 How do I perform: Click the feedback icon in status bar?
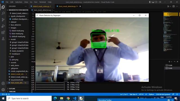click(x=173, y=94)
